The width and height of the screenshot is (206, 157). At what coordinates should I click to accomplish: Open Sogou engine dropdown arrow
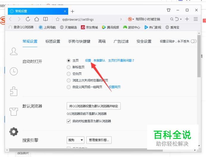(133, 19)
